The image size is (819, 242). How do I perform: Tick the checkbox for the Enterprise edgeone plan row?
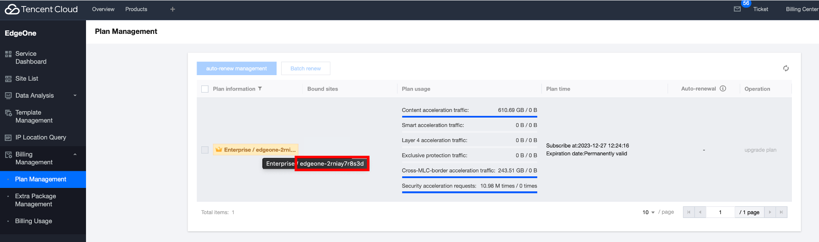[205, 150]
